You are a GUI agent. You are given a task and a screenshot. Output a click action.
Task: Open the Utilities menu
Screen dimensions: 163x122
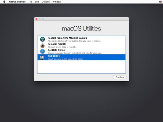pos(46,2)
